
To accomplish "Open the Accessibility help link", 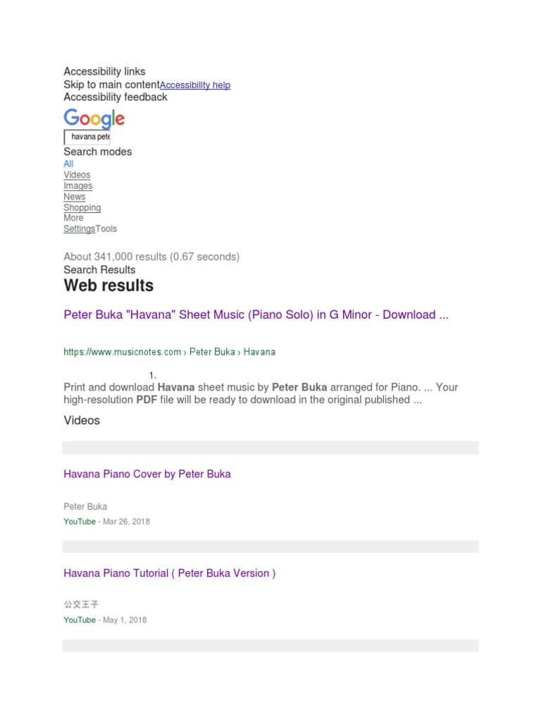I will tap(195, 85).
